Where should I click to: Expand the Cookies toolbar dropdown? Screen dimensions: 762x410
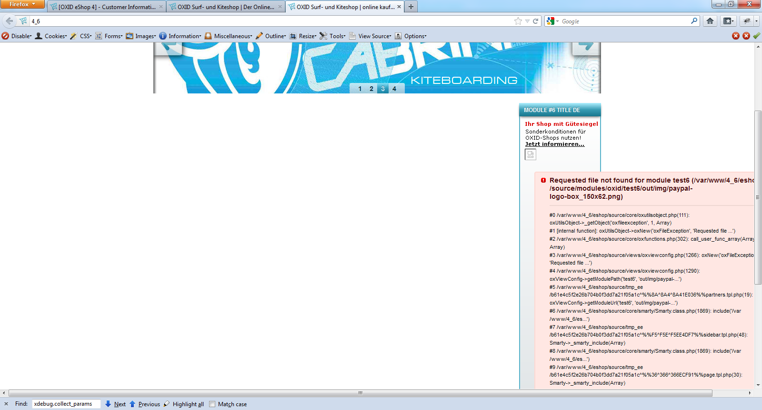point(51,36)
